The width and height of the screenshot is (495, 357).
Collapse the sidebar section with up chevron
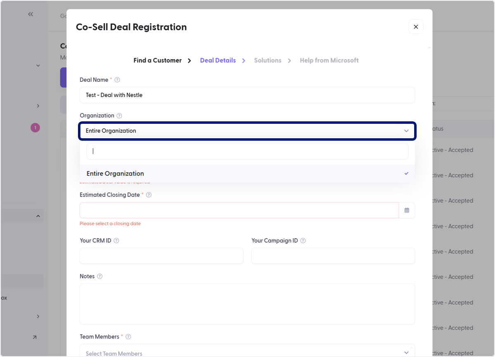pyautogui.click(x=38, y=216)
